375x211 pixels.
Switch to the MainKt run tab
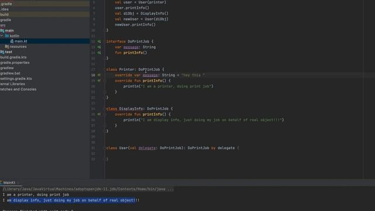pos(9,182)
